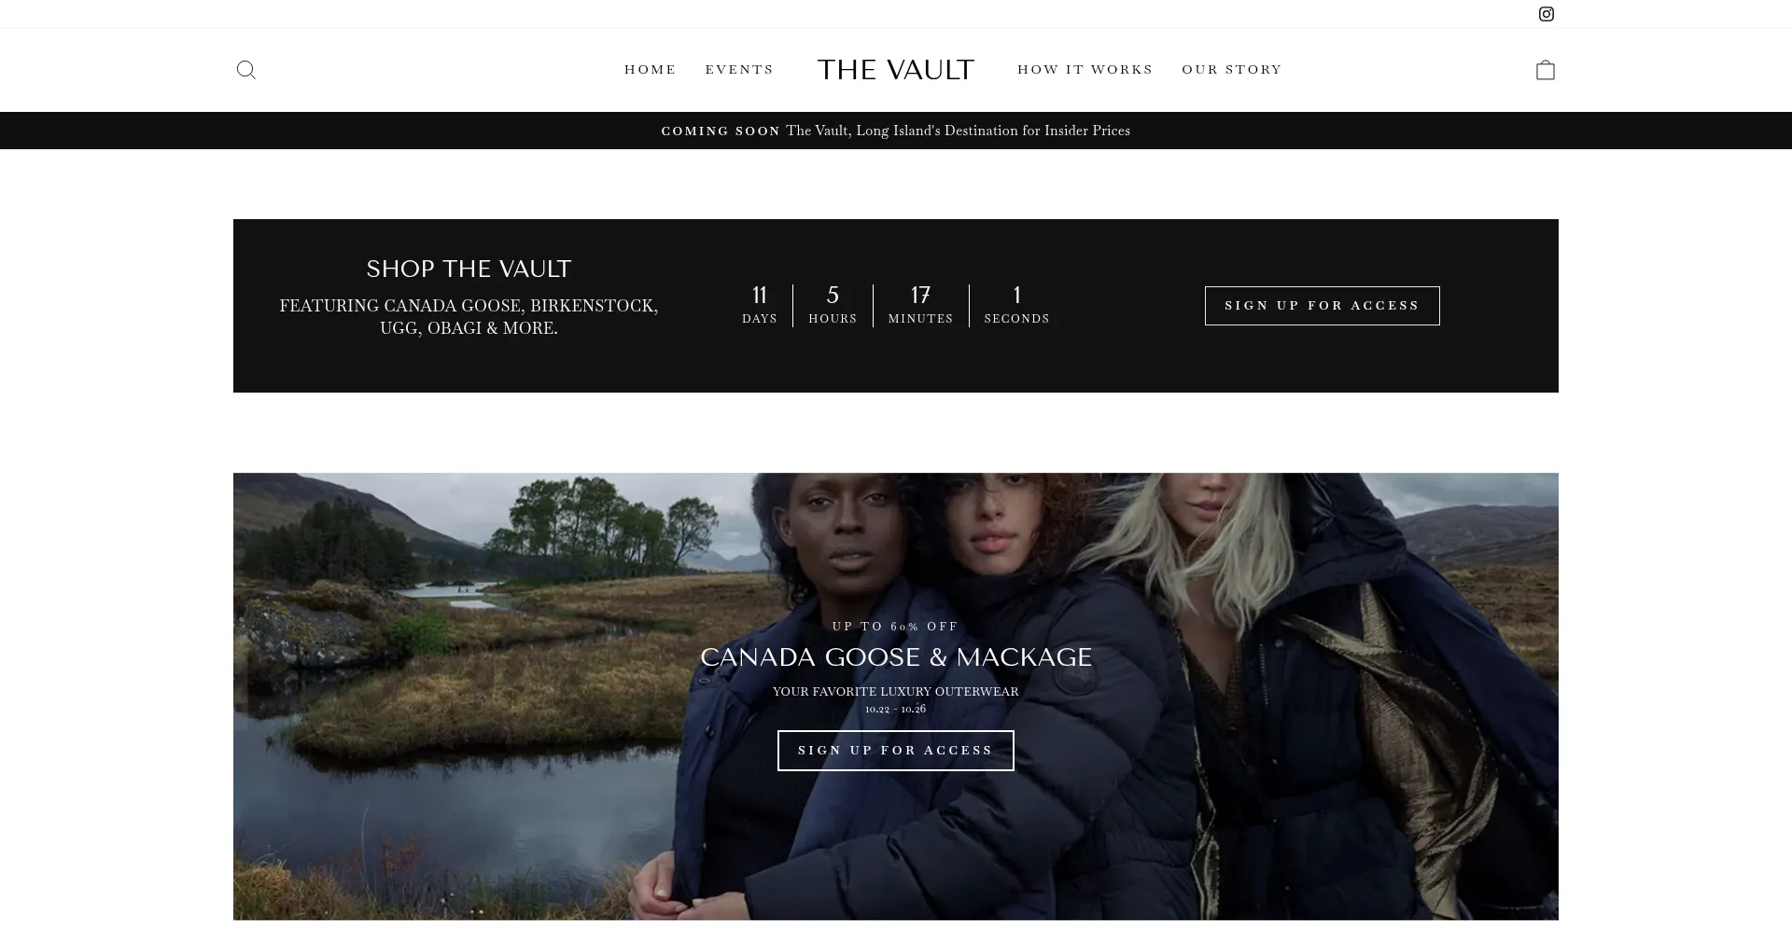Click the Minutes countdown value
The width and height of the screenshot is (1792, 926).
tap(920, 296)
